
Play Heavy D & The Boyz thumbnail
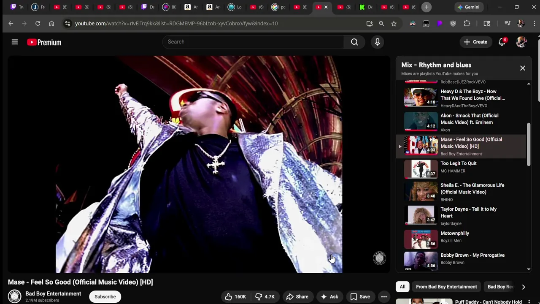421,97
